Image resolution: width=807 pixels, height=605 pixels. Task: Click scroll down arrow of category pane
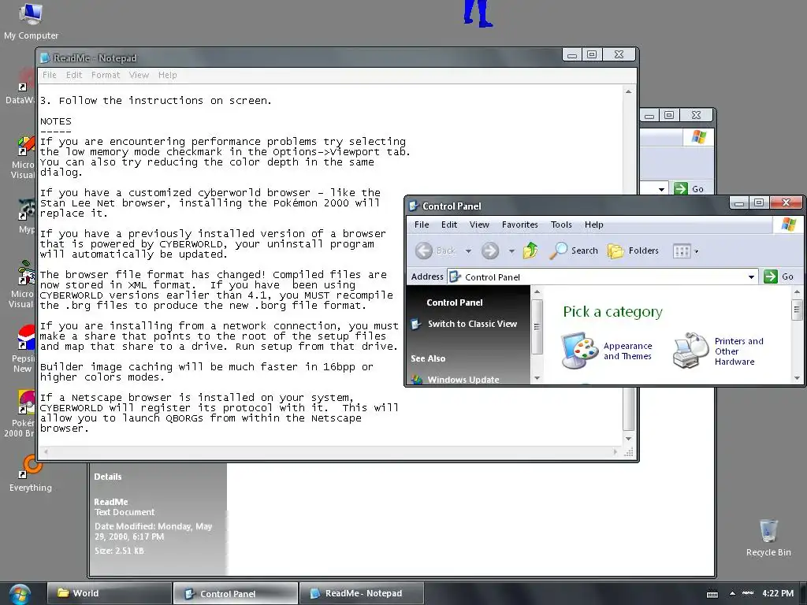coord(797,378)
